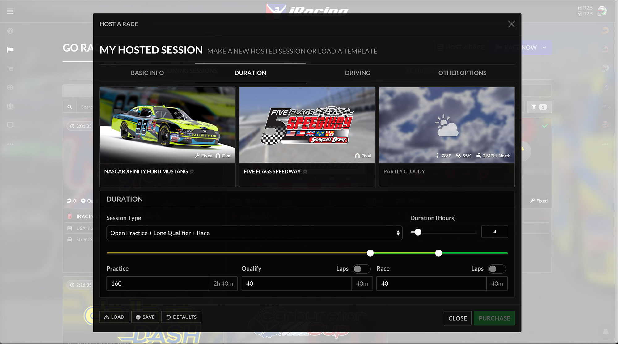Open the Other Options tab
This screenshot has width=618, height=344.
tap(462, 73)
